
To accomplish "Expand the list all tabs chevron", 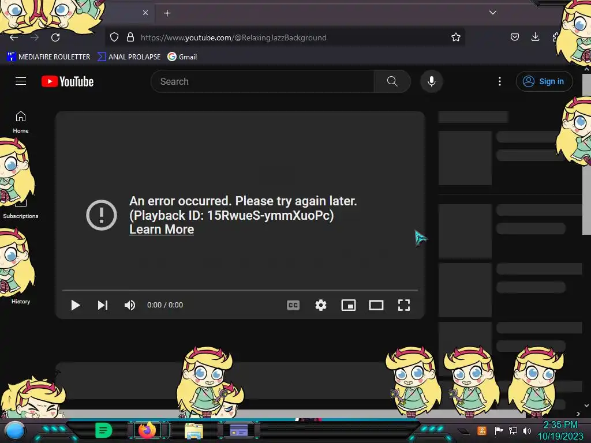I will [x=493, y=13].
